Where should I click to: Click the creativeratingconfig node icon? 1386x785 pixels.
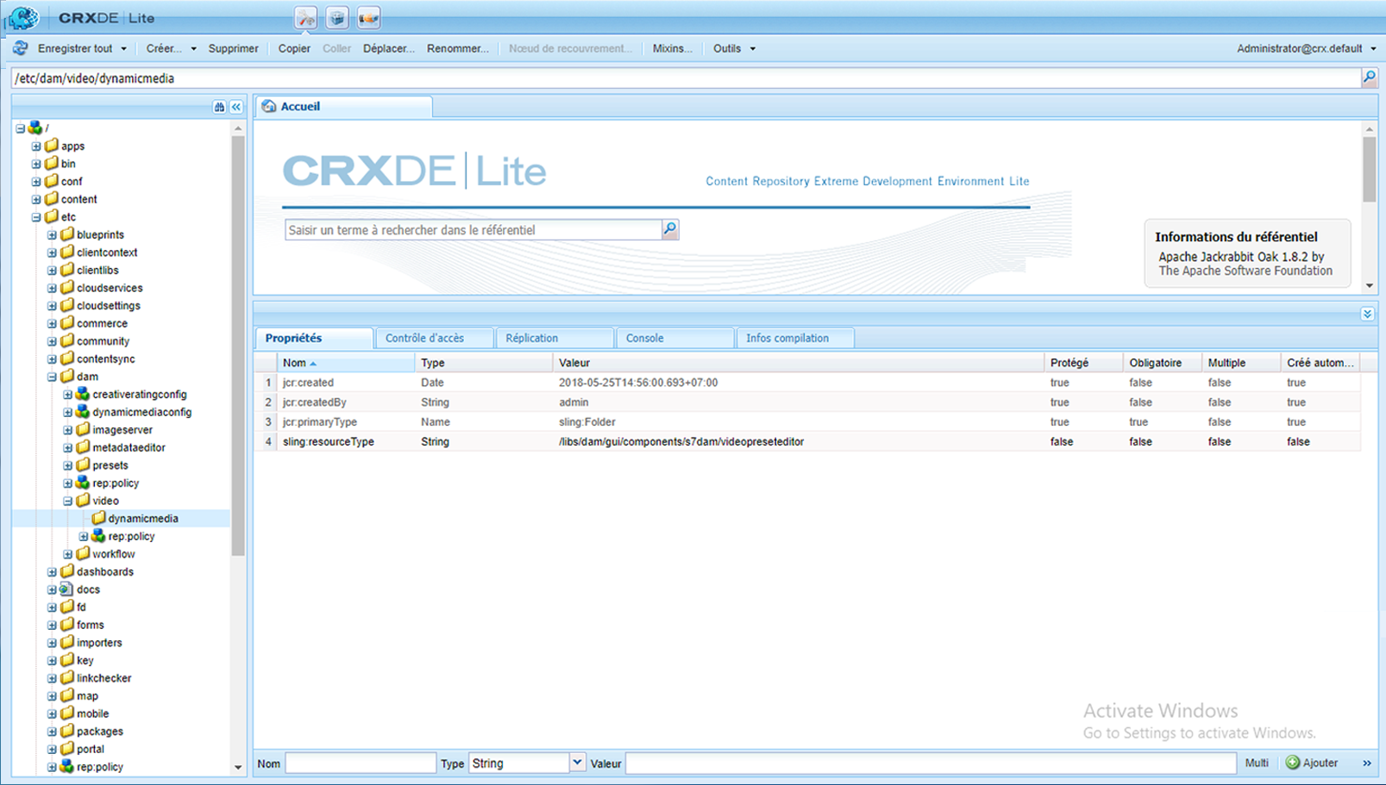tap(83, 394)
